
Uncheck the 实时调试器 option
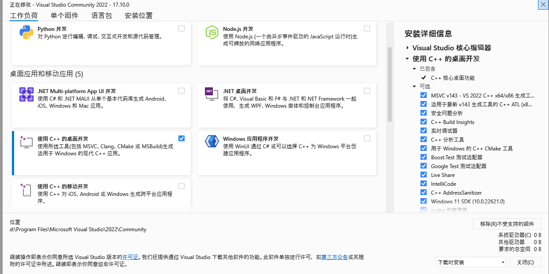coord(424,131)
